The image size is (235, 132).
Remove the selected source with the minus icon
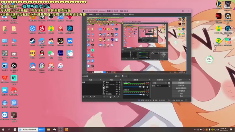click(107, 97)
